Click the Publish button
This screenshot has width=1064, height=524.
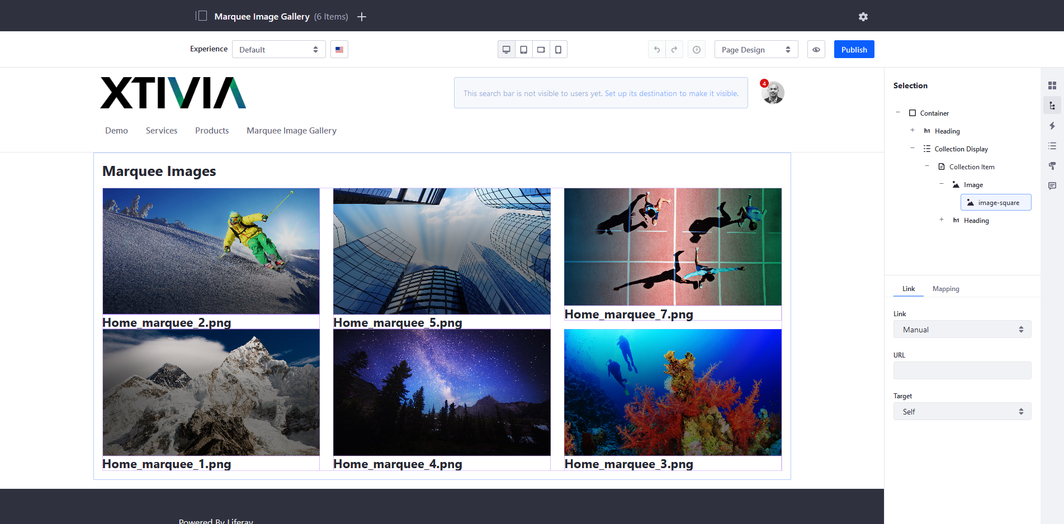[x=854, y=50]
